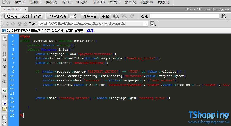Open the 檢查 inspect-mode options icon
Viewport: 231px width, 126px height.
tap(123, 16)
